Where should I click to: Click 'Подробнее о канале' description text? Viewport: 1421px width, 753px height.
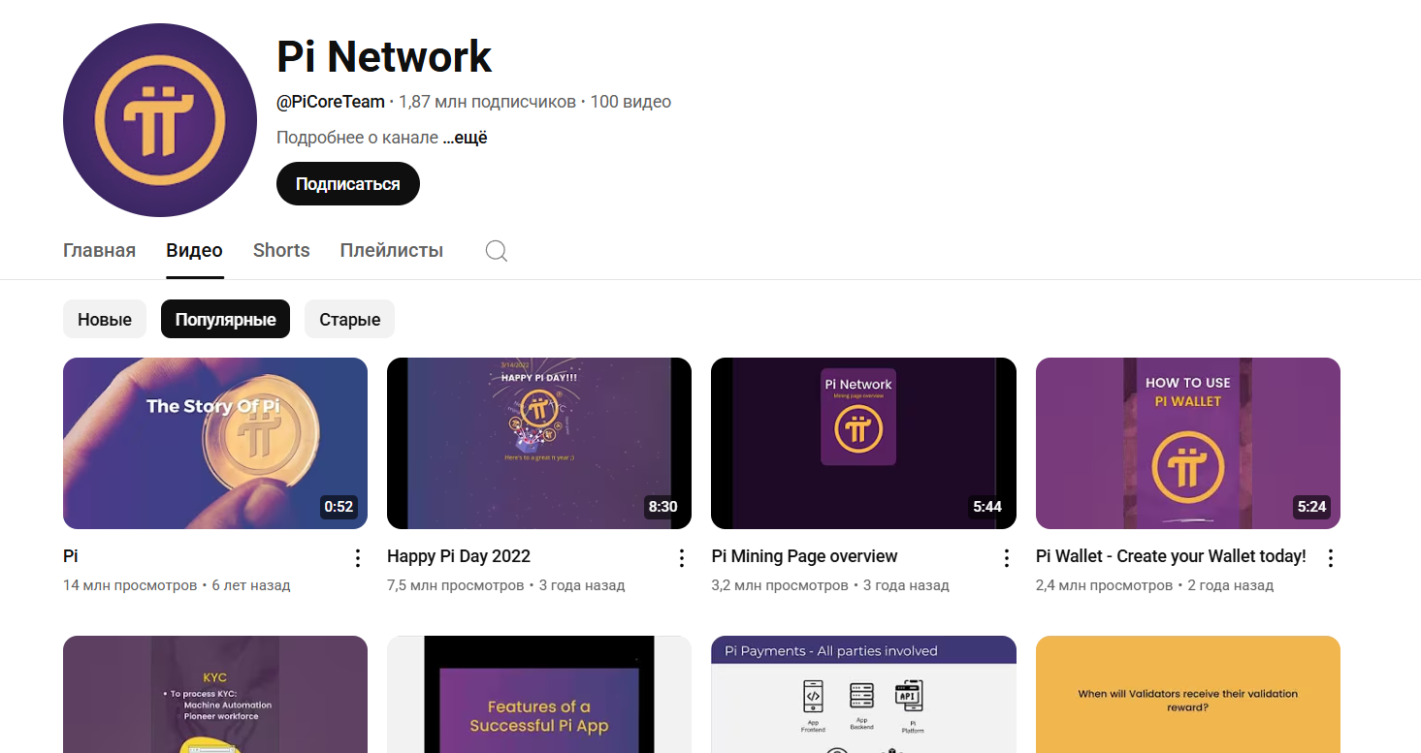pyautogui.click(x=357, y=138)
